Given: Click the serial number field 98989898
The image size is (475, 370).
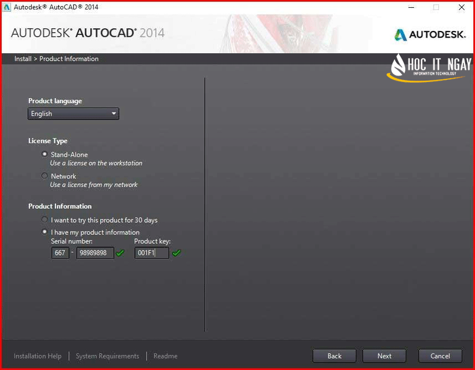Looking at the screenshot, I should 95,253.
